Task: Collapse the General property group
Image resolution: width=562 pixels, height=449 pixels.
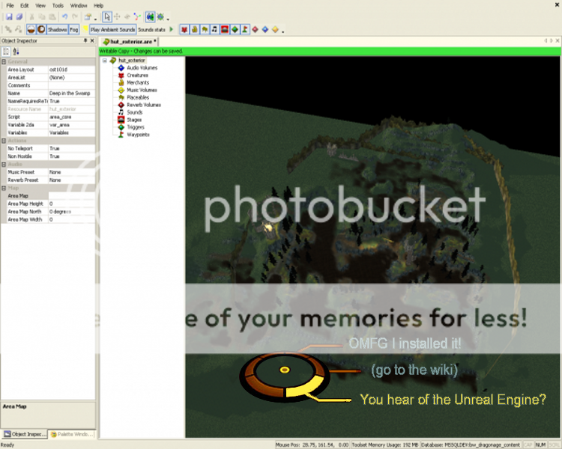Action: point(4,61)
